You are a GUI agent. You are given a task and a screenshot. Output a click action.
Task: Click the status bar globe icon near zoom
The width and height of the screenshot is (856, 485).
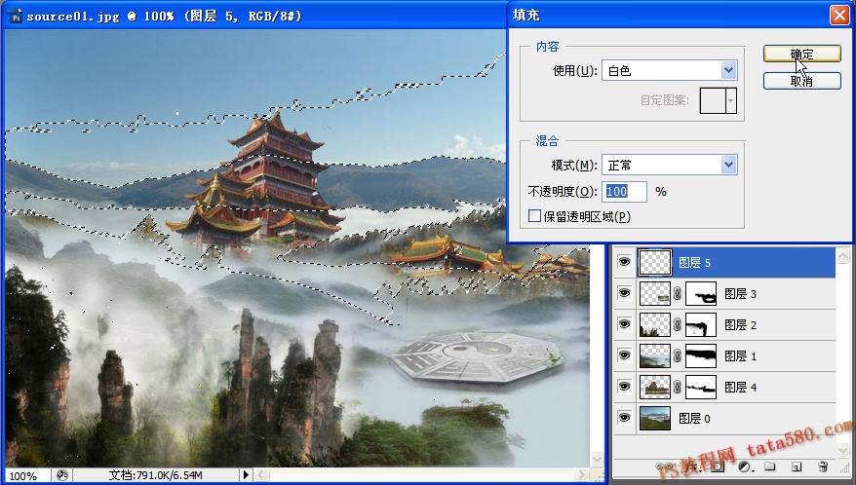[62, 475]
